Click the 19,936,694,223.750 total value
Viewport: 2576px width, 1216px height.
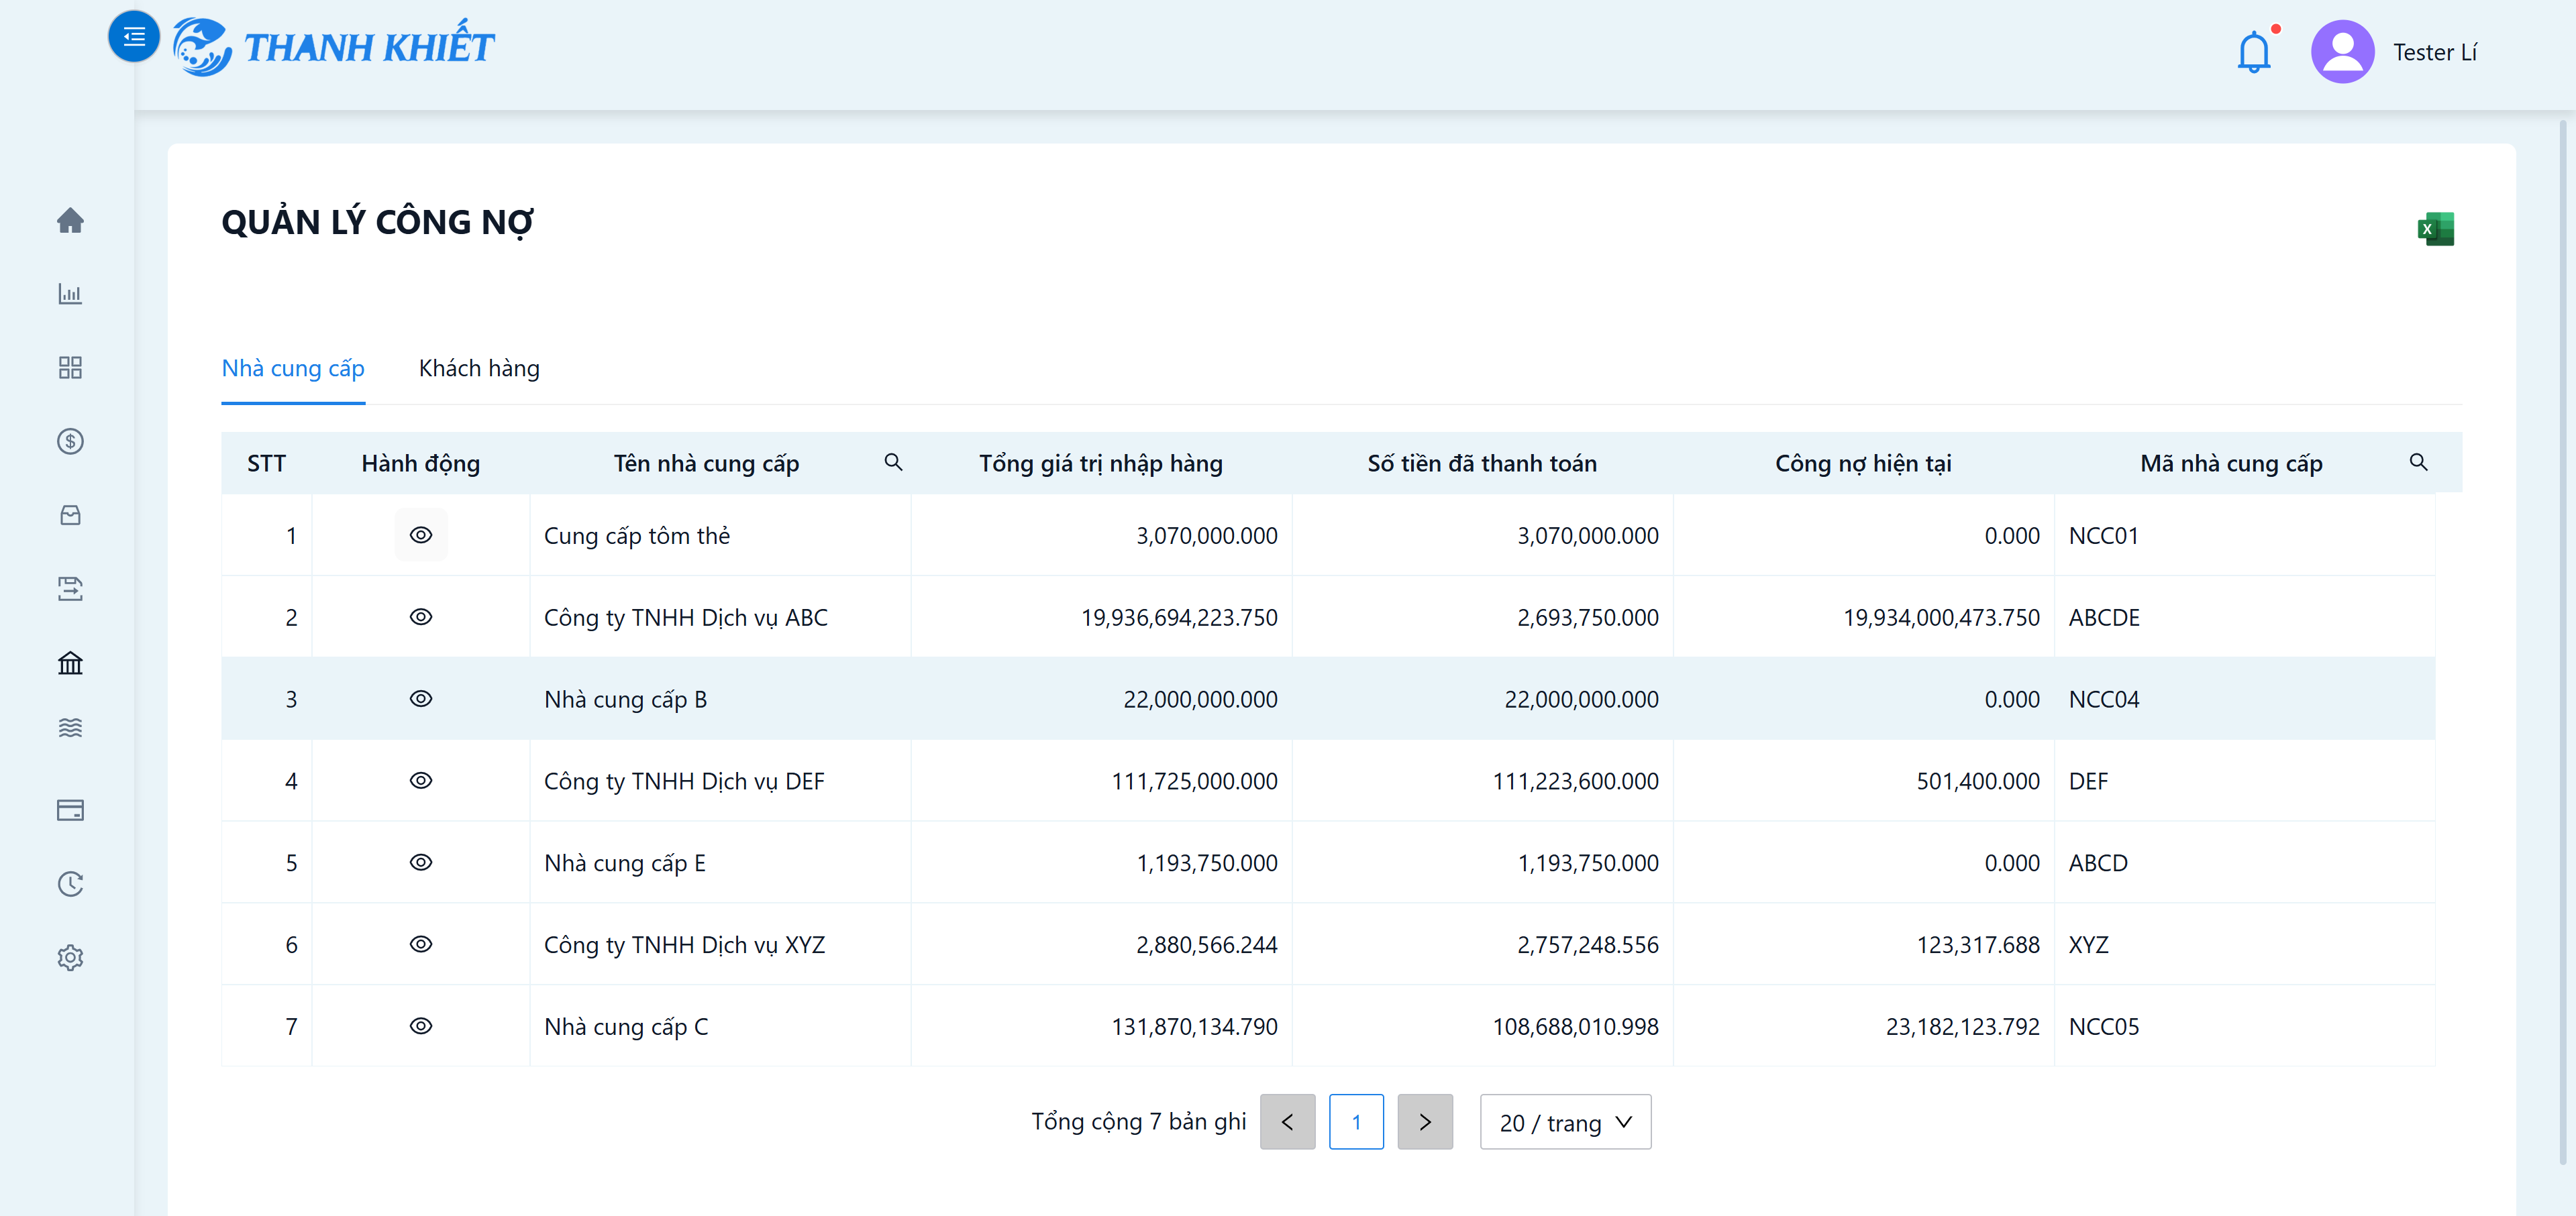(x=1179, y=618)
